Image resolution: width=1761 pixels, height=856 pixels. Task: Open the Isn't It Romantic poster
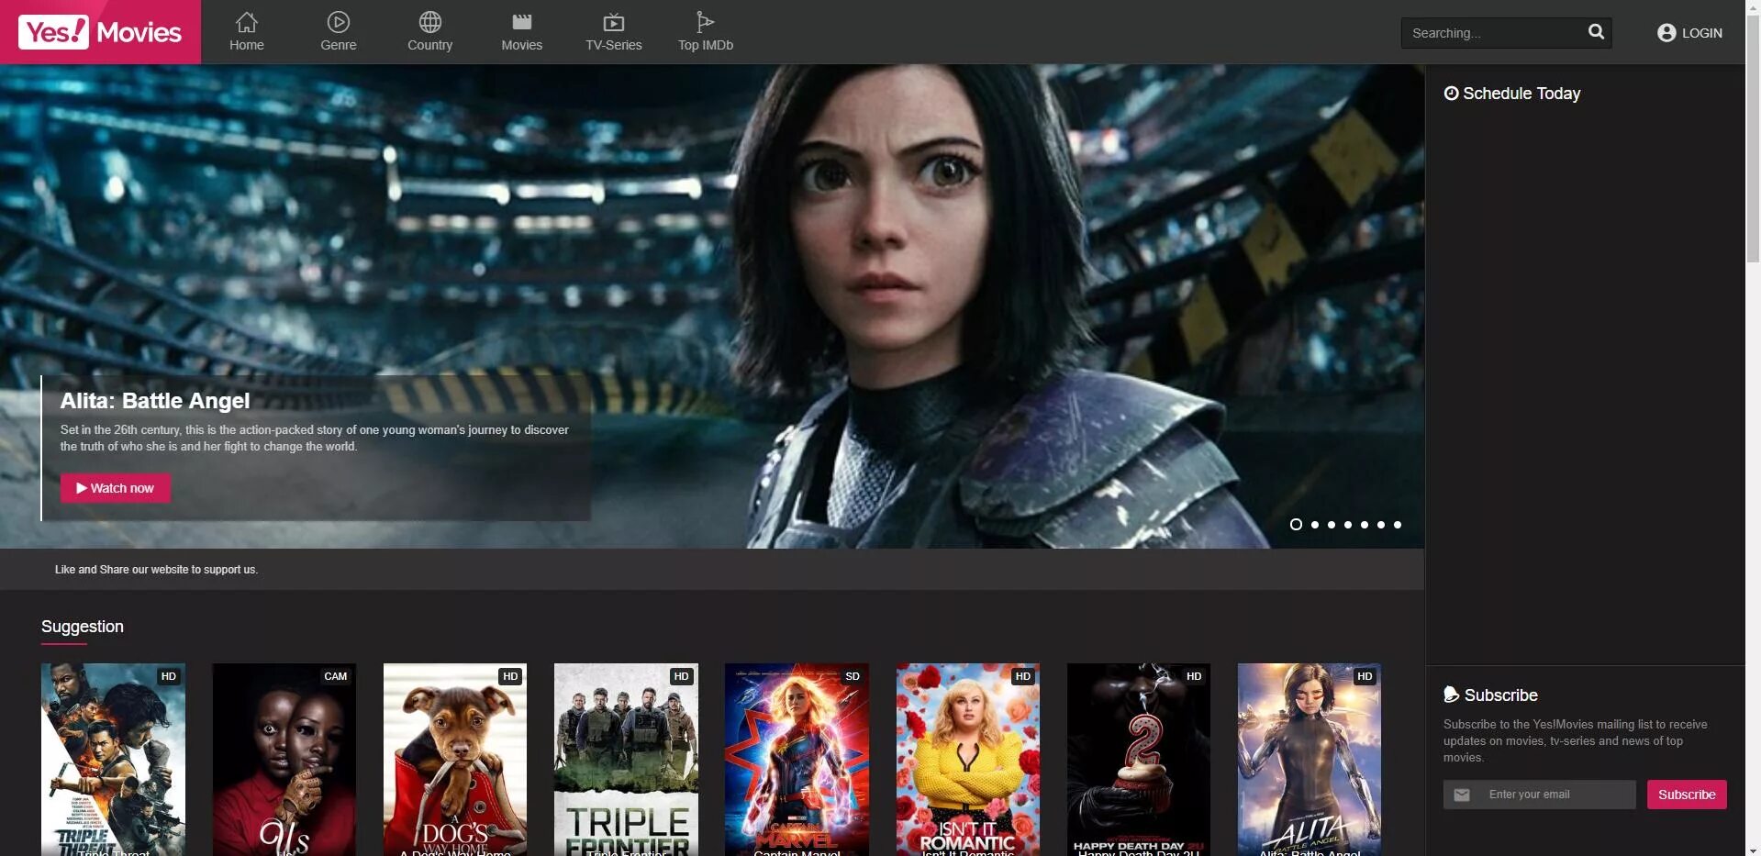(x=968, y=760)
